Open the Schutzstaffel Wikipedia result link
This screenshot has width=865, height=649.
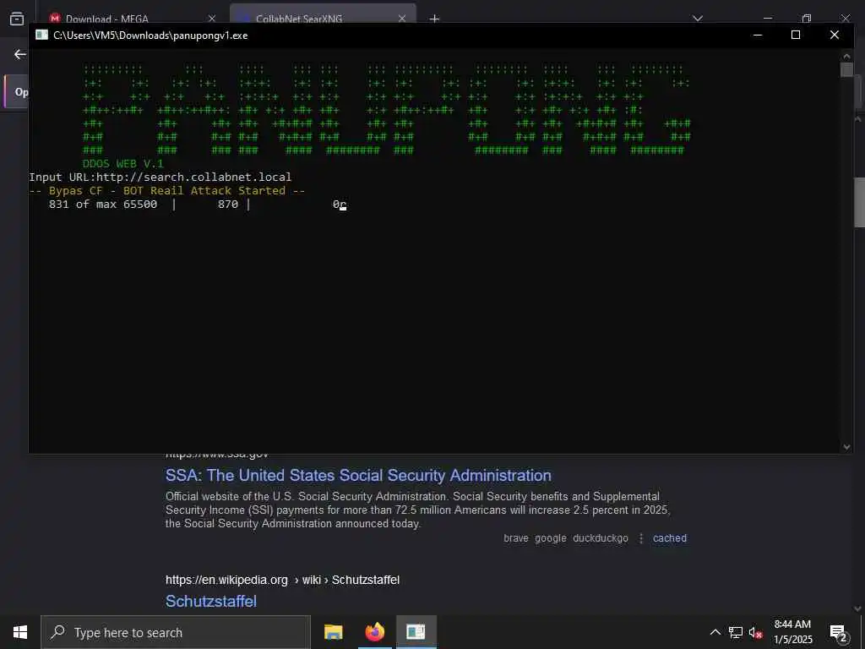210,601
